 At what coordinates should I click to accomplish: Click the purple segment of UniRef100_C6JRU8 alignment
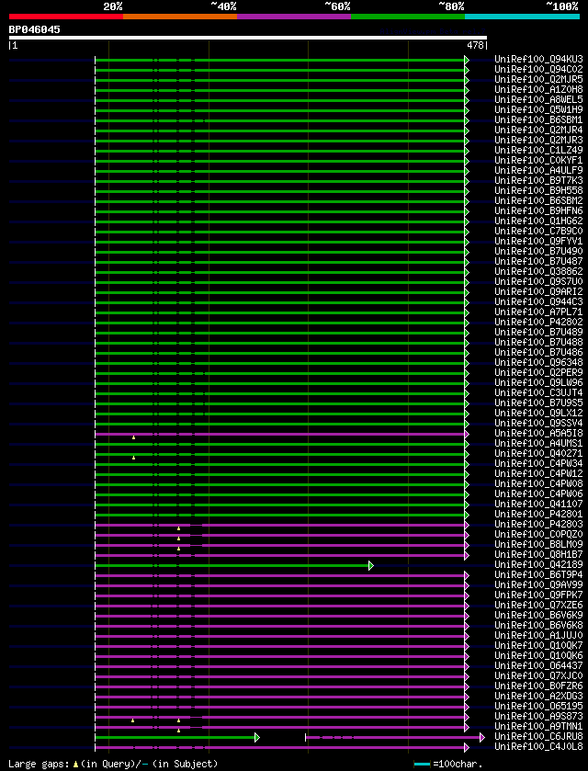[x=393, y=737]
